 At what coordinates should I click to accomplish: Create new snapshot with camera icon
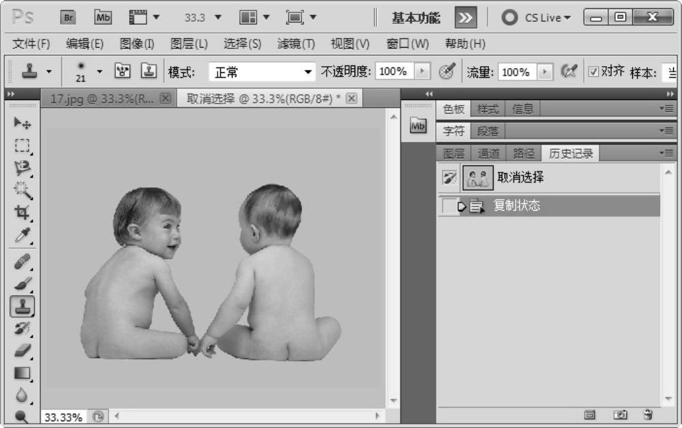620,414
